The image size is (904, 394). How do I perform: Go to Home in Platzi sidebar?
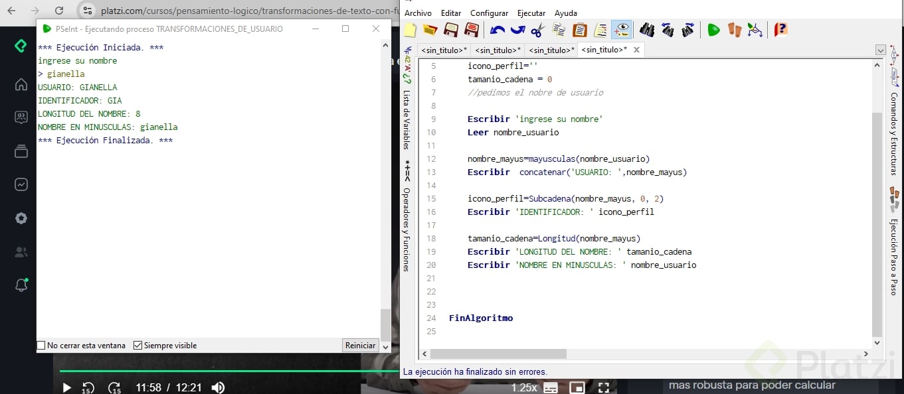pyautogui.click(x=21, y=84)
